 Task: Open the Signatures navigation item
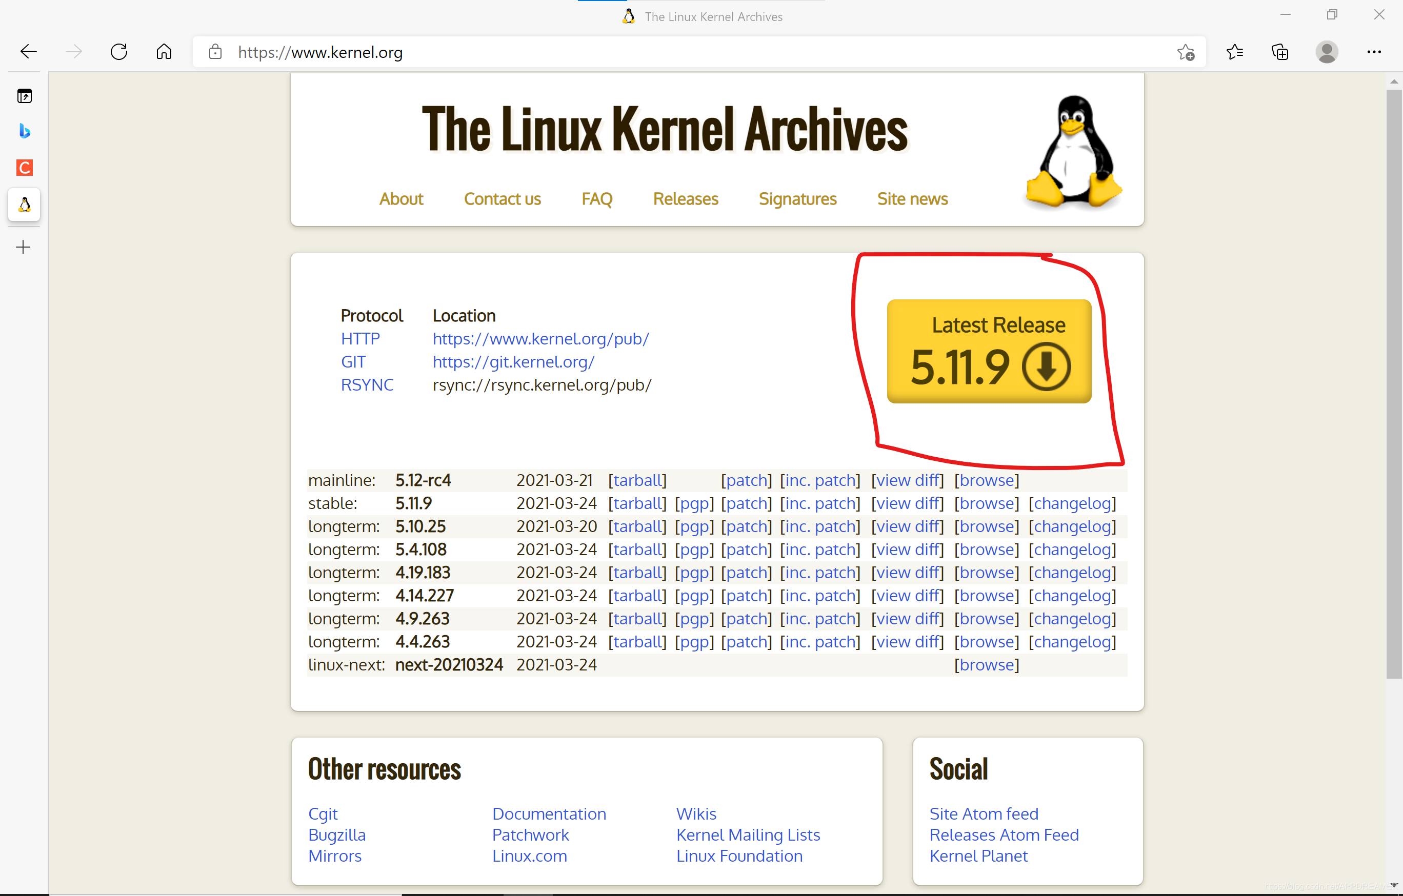coord(797,199)
